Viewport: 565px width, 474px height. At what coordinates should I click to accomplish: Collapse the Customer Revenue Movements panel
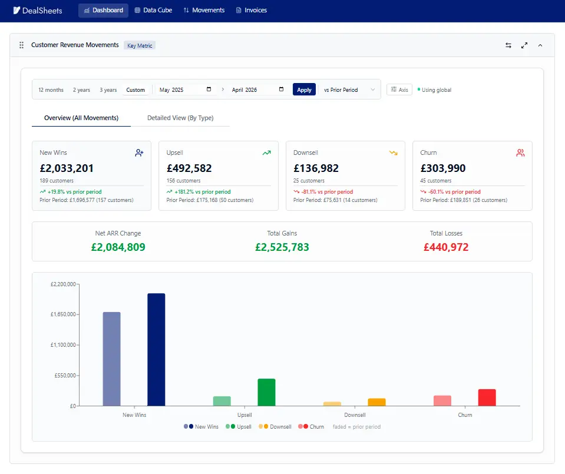tap(540, 45)
